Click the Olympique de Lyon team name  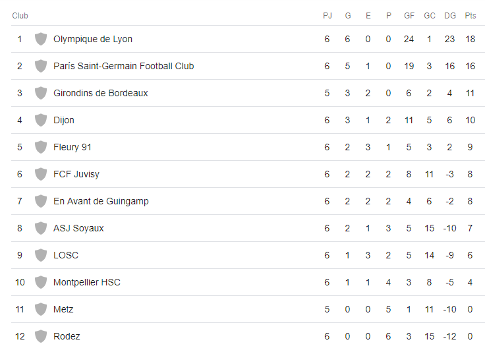pyautogui.click(x=93, y=40)
